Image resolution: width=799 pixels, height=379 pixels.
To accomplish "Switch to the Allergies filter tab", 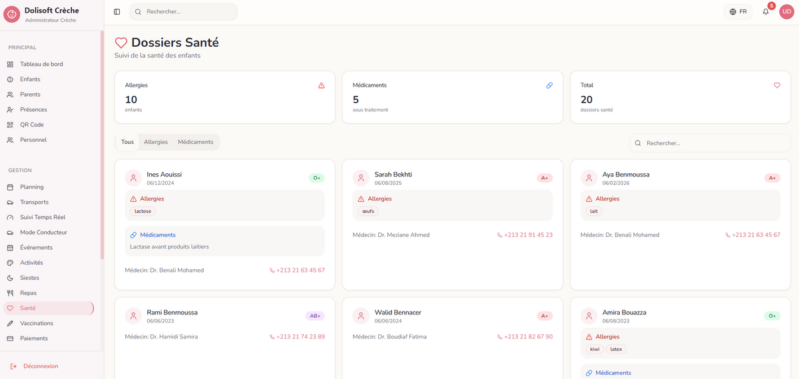I will [156, 142].
